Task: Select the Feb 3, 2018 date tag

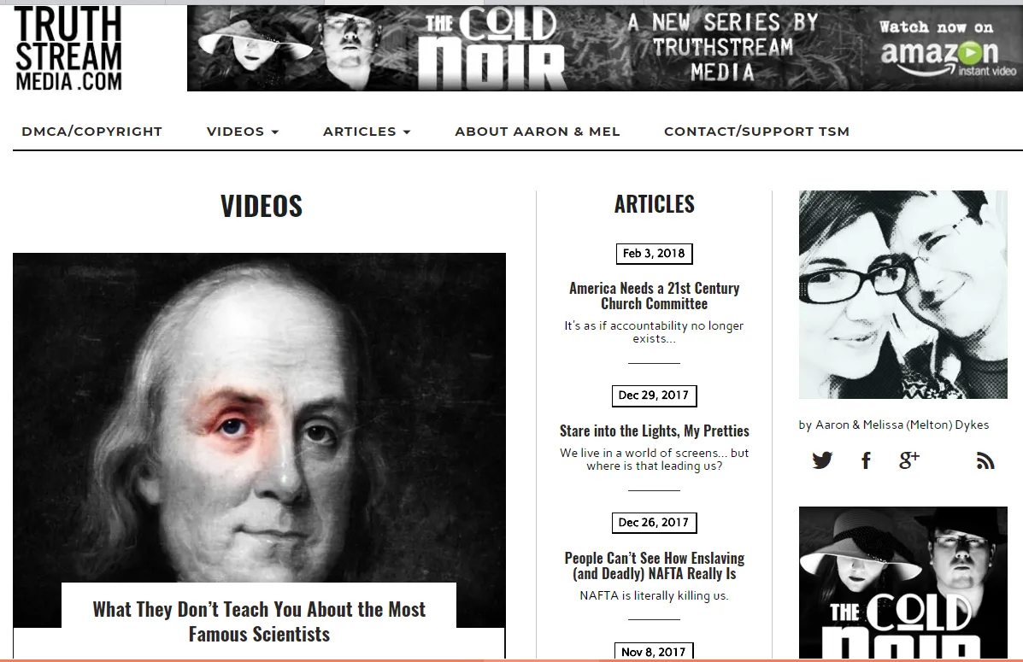Action: (654, 254)
